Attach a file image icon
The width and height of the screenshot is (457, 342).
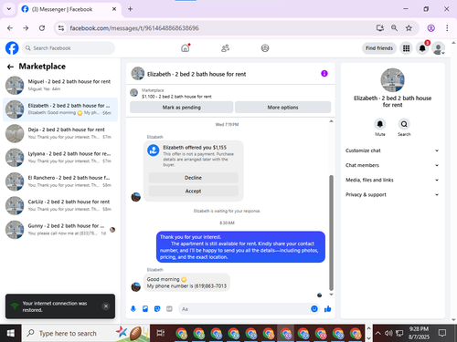pyautogui.click(x=145, y=309)
